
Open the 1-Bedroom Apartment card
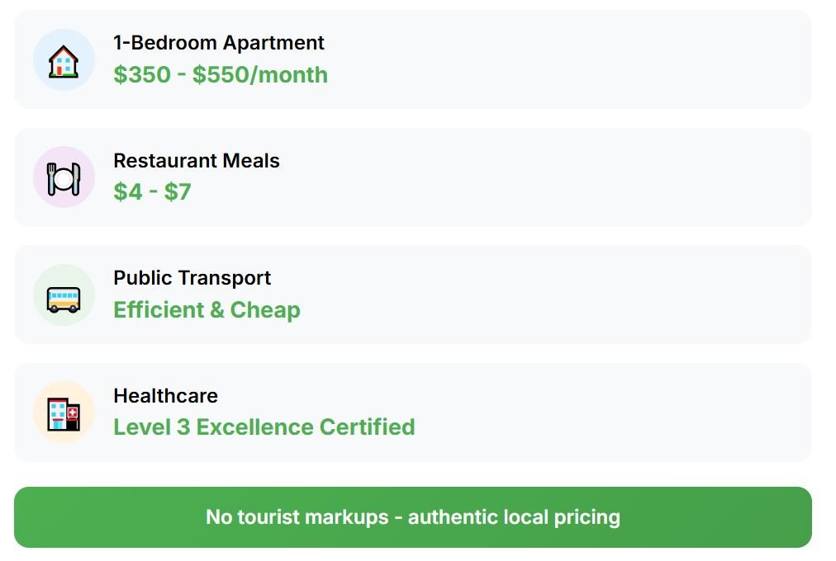pyautogui.click(x=413, y=59)
